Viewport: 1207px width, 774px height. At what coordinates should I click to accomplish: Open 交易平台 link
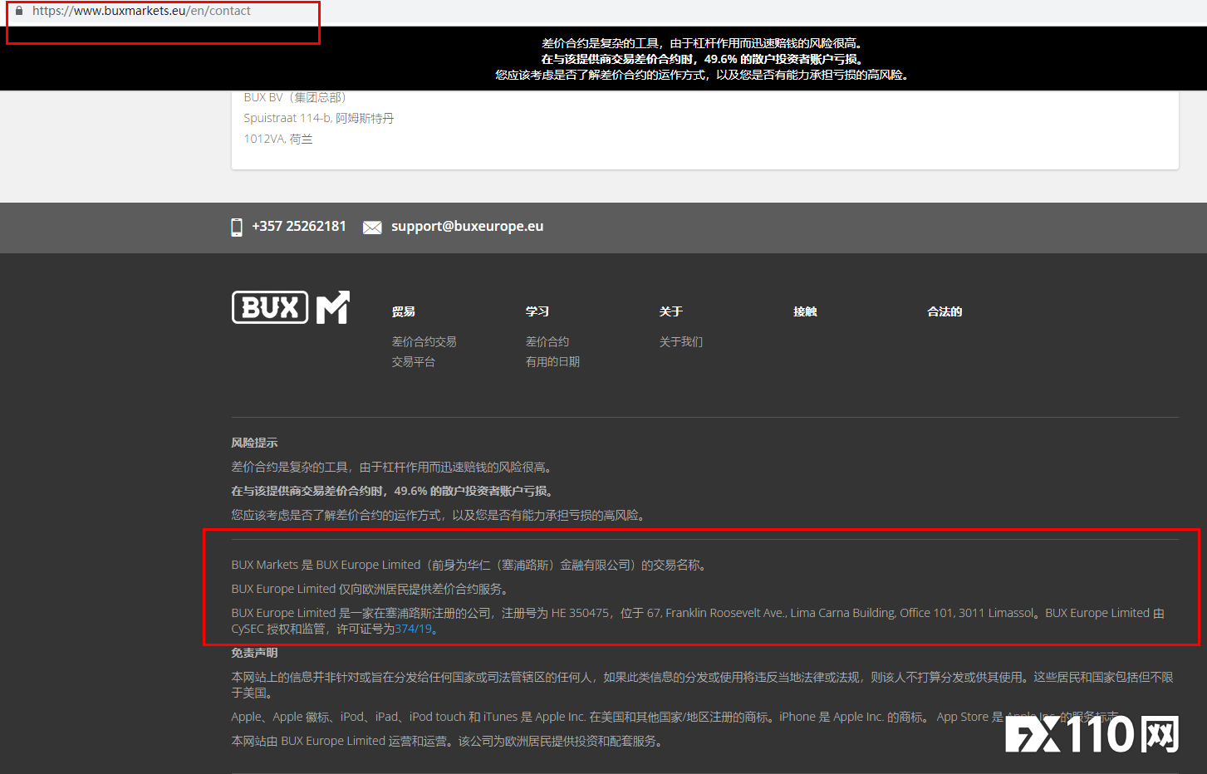click(x=414, y=361)
